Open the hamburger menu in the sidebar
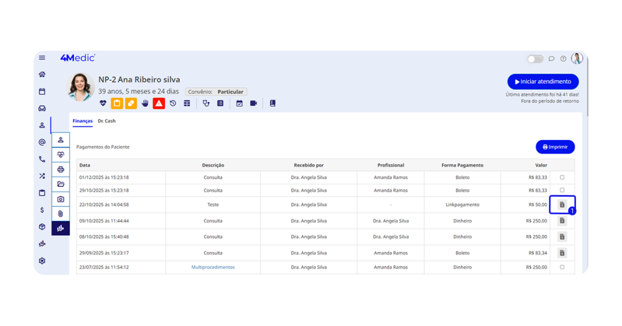The image size is (622, 326). coord(42,58)
